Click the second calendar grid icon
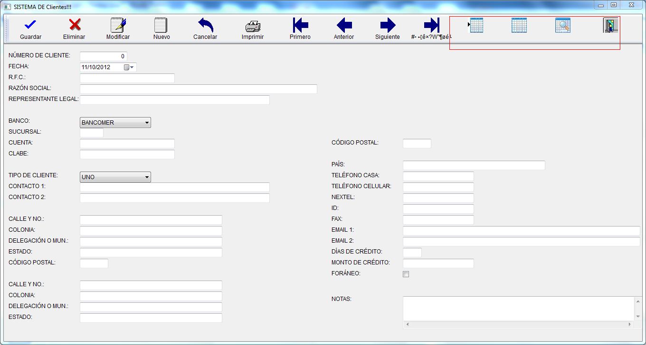This screenshot has height=345, width=646. pos(519,25)
